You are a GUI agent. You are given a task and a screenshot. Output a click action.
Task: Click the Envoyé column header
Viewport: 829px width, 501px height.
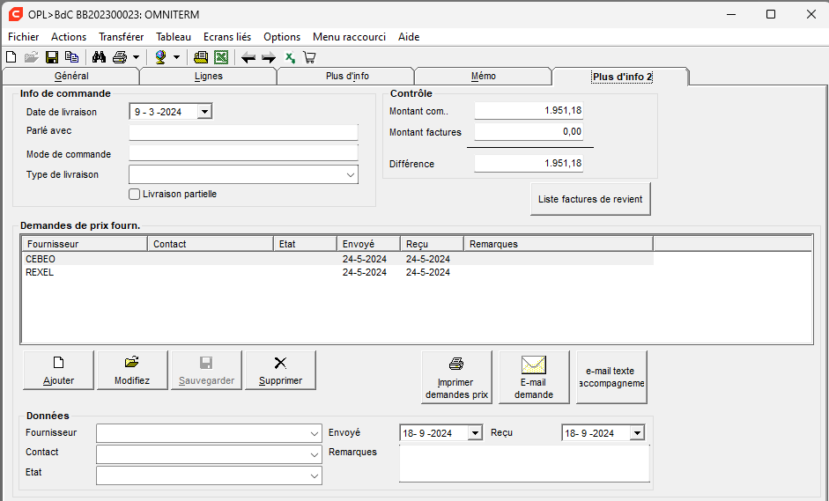click(x=368, y=244)
